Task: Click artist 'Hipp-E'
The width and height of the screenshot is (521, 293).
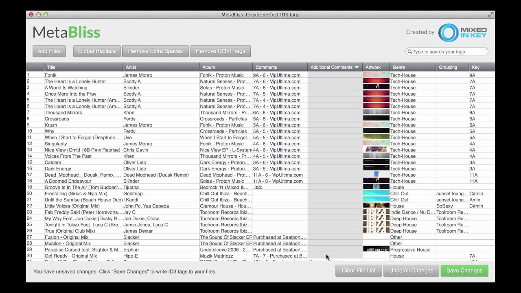Action: 131,256
